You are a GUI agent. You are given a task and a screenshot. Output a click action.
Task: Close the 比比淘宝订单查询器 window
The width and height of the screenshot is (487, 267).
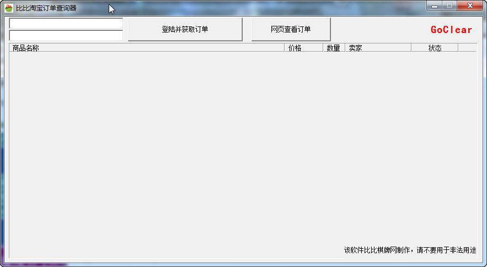470,6
